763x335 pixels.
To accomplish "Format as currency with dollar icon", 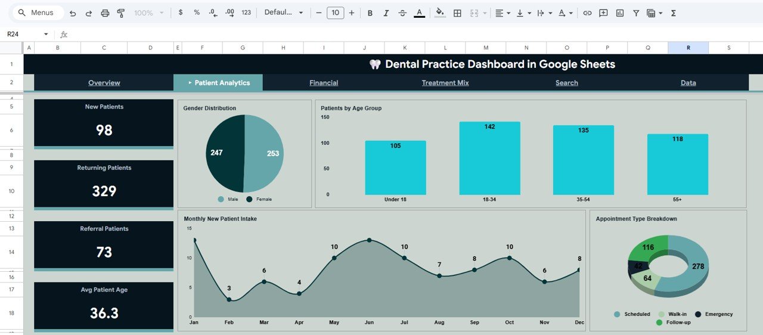I will click(181, 13).
